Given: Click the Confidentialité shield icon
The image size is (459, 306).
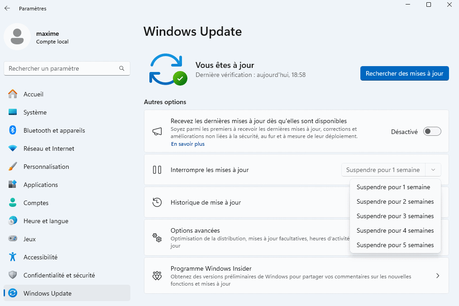Looking at the screenshot, I should [13, 275].
